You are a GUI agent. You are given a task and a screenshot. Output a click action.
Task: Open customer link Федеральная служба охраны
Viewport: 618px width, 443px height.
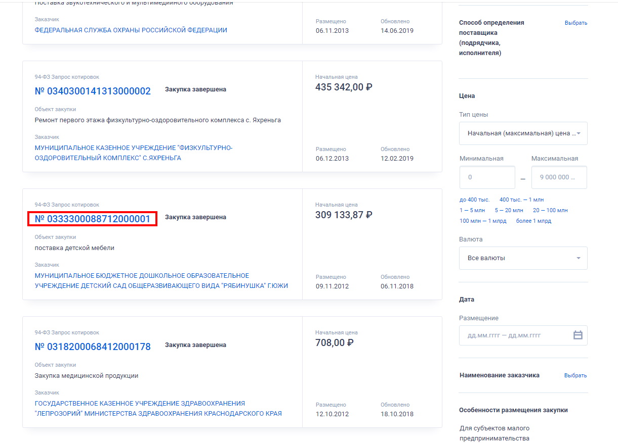131,30
